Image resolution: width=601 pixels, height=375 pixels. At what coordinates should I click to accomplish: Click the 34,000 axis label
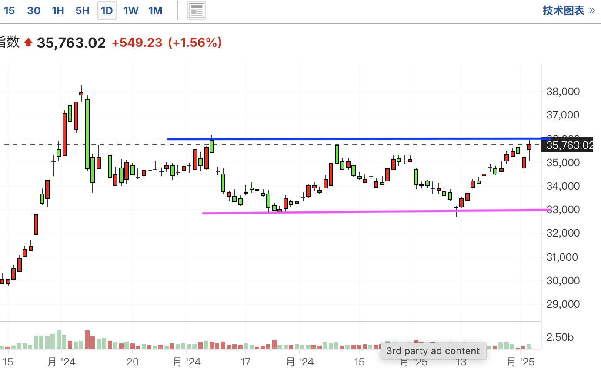pyautogui.click(x=563, y=186)
